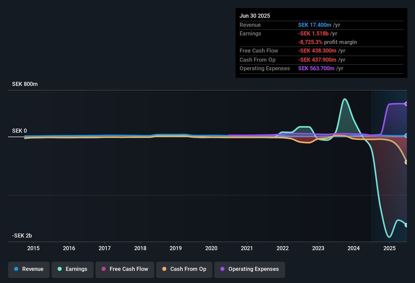Image resolution: width=415 pixels, height=283 pixels.
Task: Toggle the Free Cash Flow series
Action: pos(125,269)
